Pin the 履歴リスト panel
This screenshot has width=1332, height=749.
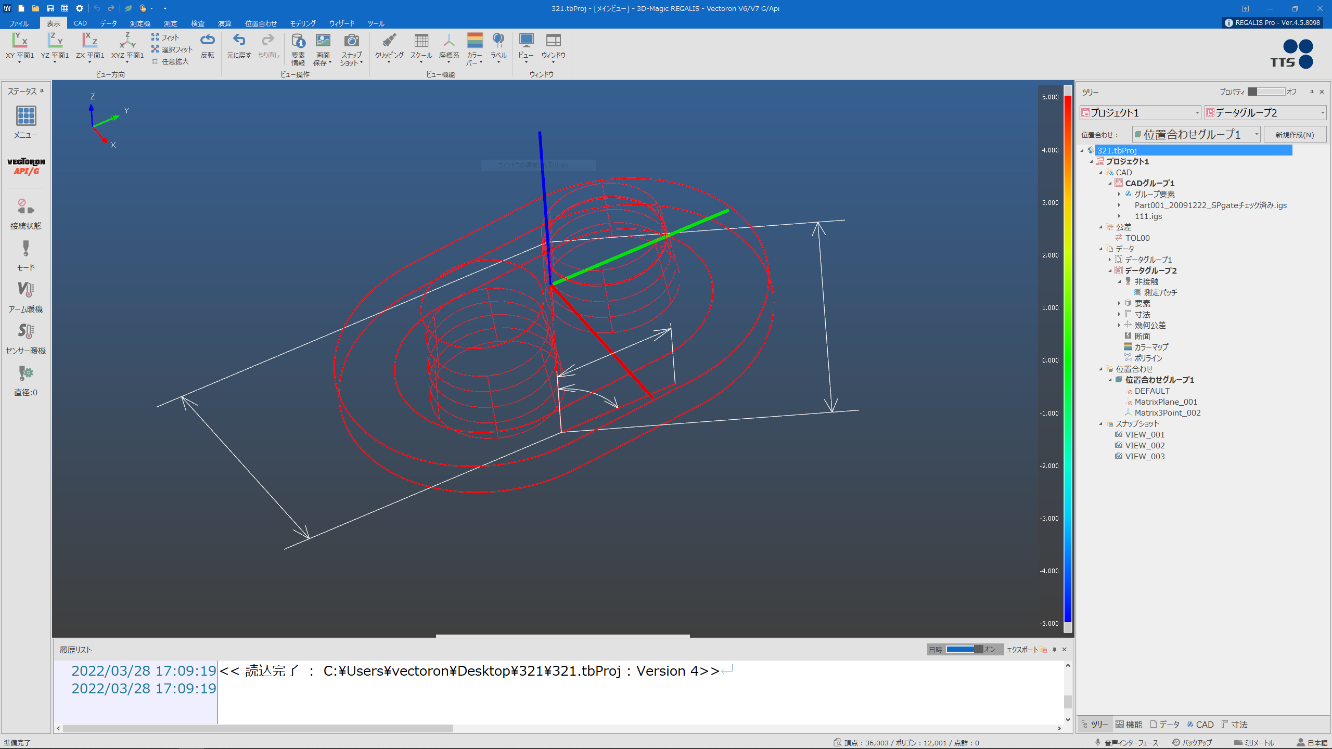click(x=1054, y=649)
